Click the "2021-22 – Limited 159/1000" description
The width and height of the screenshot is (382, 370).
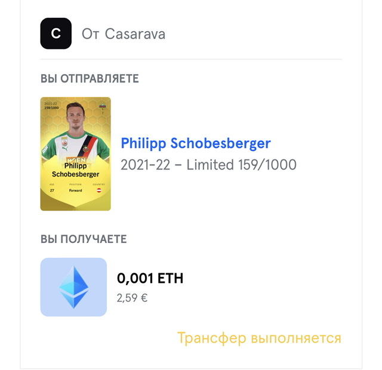click(x=208, y=165)
